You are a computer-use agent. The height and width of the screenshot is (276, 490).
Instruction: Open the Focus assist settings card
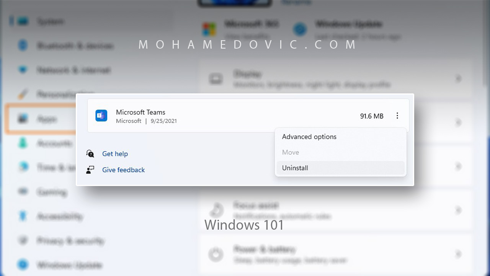[335, 210]
